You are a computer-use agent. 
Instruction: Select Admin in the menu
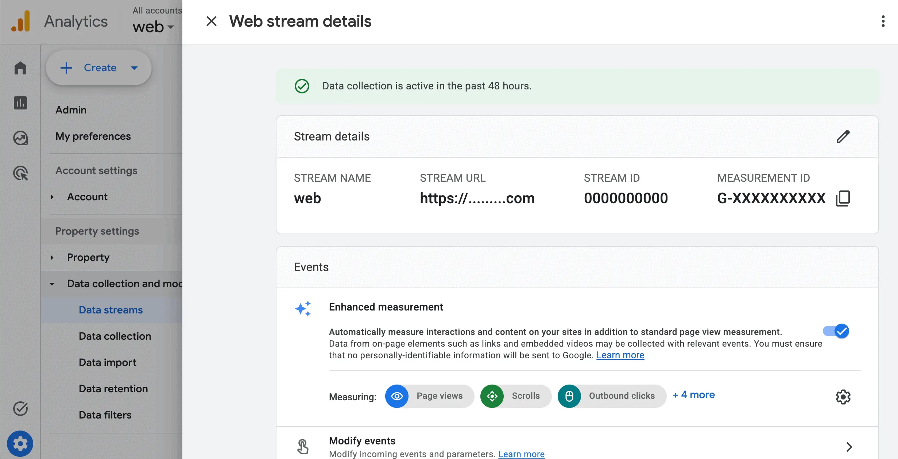[x=71, y=110]
